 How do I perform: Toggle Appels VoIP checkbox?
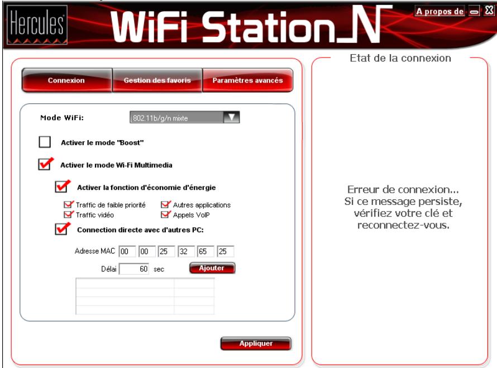[x=165, y=214]
